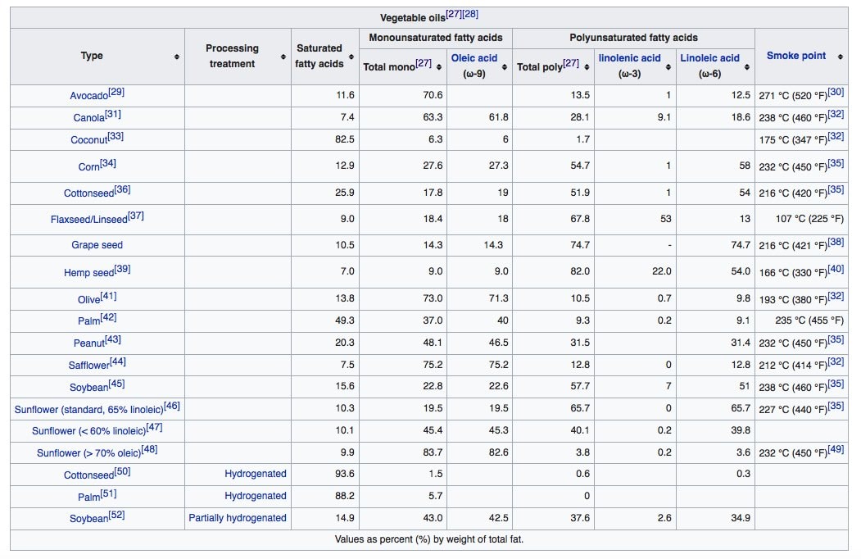
Task: Open the Flaxseed/Linseed link
Action: (89, 220)
